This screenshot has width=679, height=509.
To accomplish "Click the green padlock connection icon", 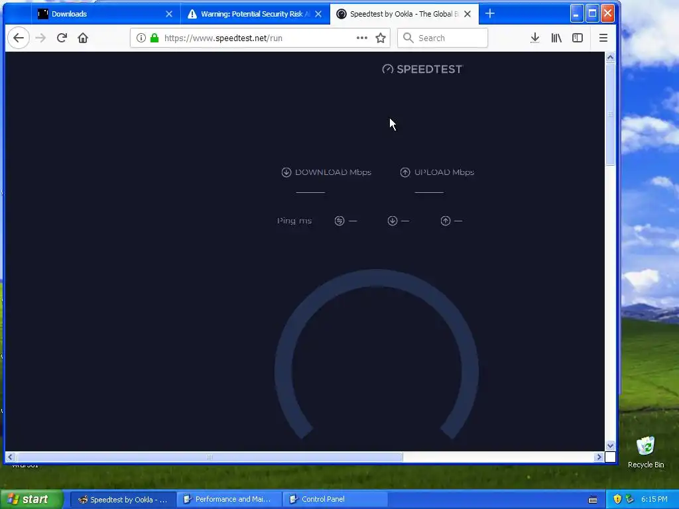I will coord(154,38).
